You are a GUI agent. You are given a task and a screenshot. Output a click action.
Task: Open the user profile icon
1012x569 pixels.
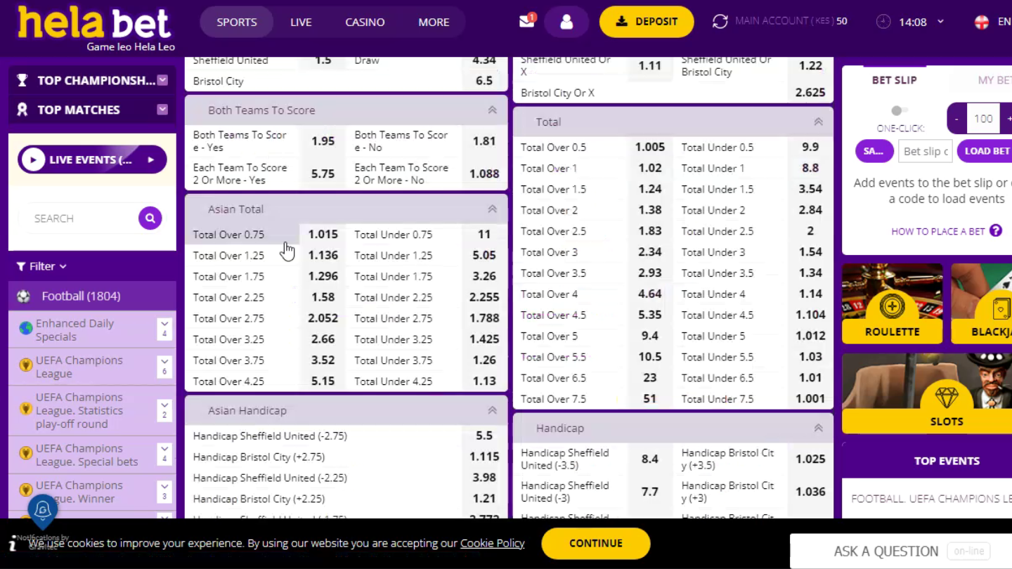click(x=566, y=22)
